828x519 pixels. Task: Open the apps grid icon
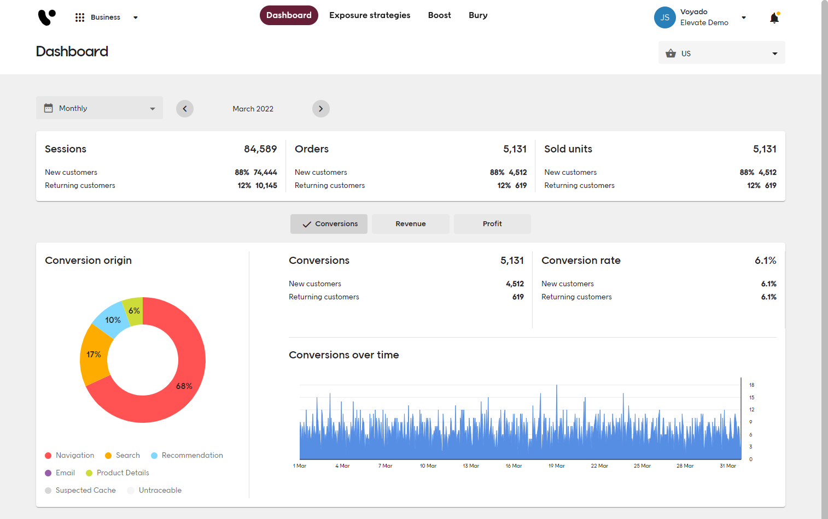(x=80, y=17)
